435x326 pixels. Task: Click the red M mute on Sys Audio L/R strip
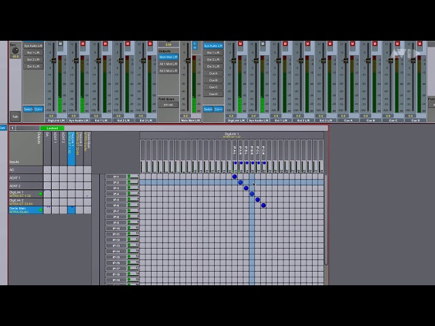pyautogui.click(x=83, y=43)
